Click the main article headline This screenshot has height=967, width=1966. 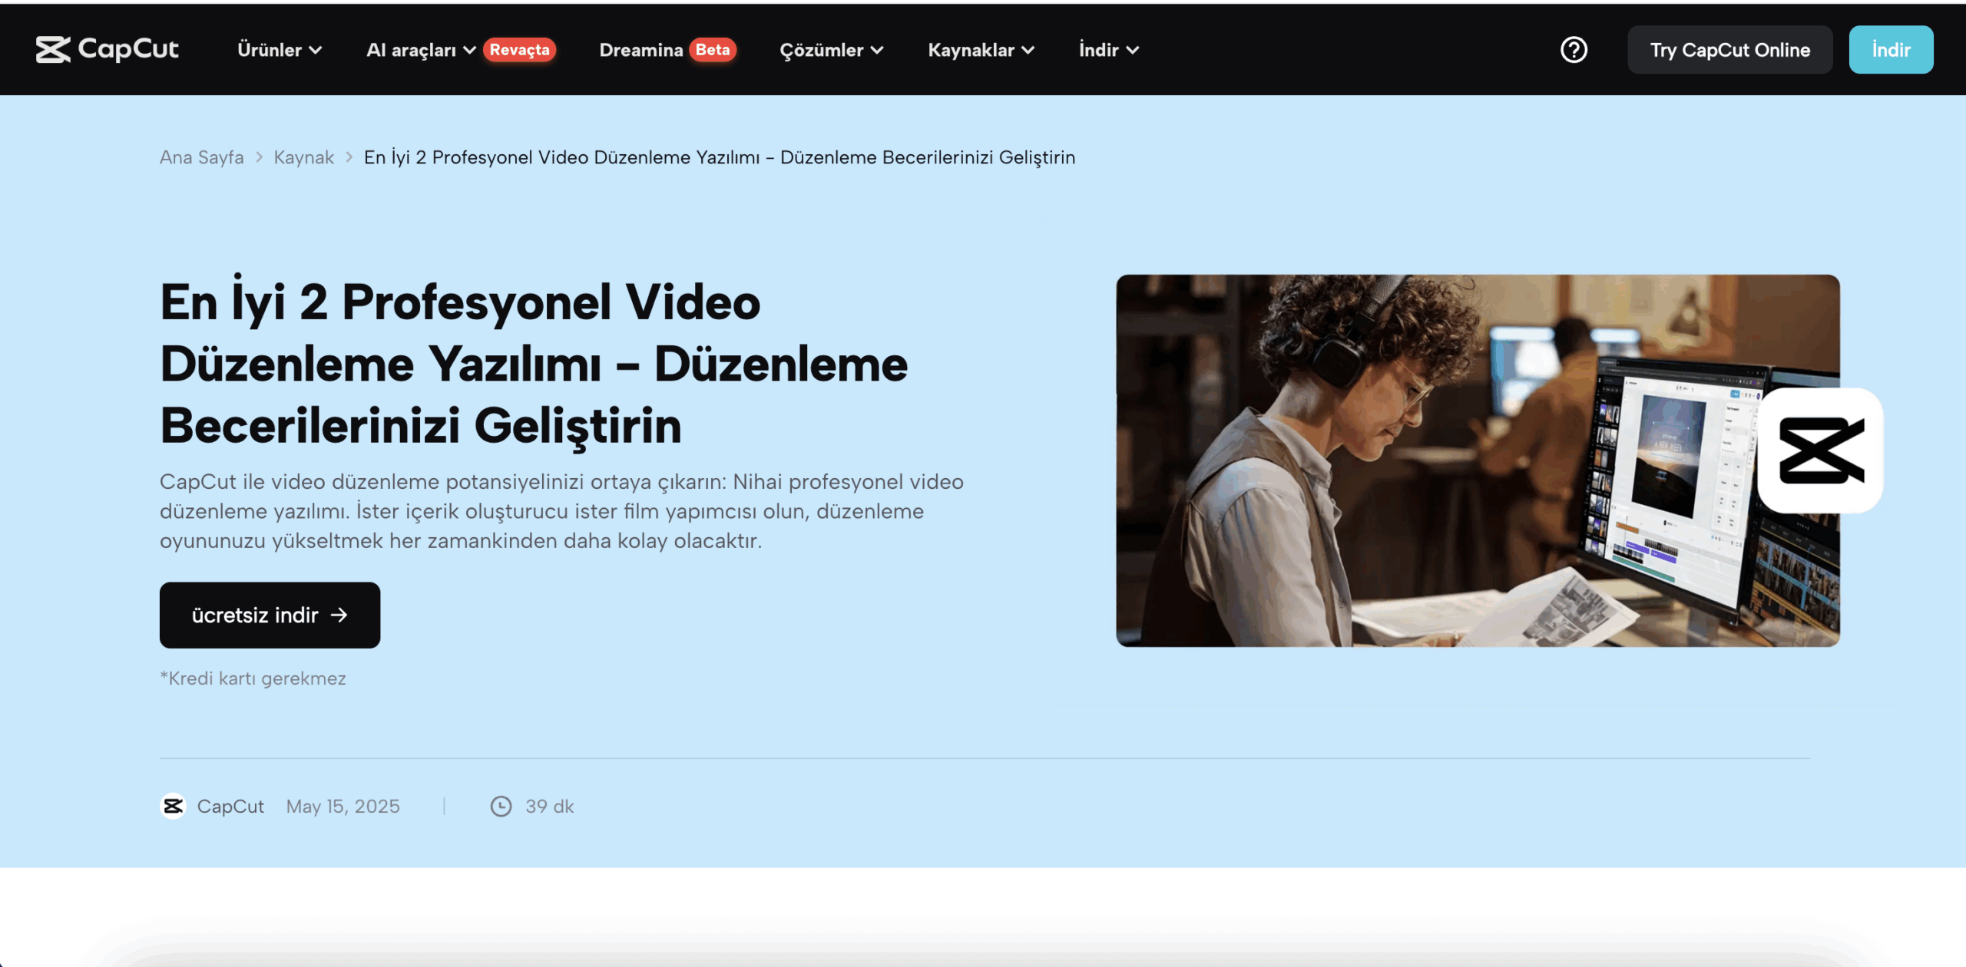click(534, 363)
